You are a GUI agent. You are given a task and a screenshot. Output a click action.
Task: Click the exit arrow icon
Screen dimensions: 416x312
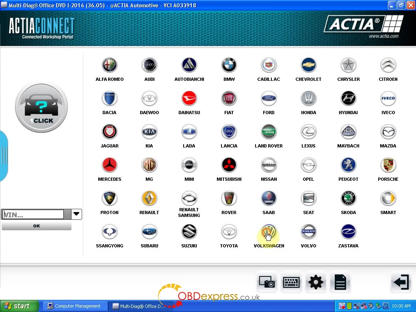click(401, 282)
